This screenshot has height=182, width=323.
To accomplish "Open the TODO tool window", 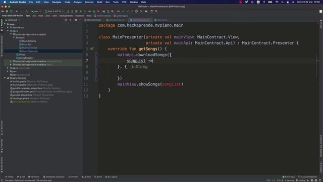I will pyautogui.click(x=9, y=177).
